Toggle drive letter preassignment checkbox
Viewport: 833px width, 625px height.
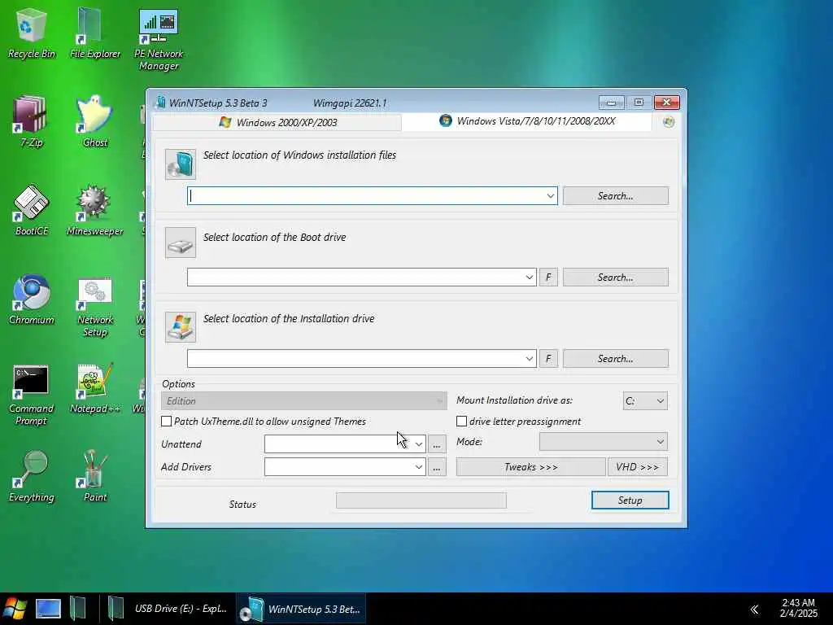pyautogui.click(x=462, y=422)
